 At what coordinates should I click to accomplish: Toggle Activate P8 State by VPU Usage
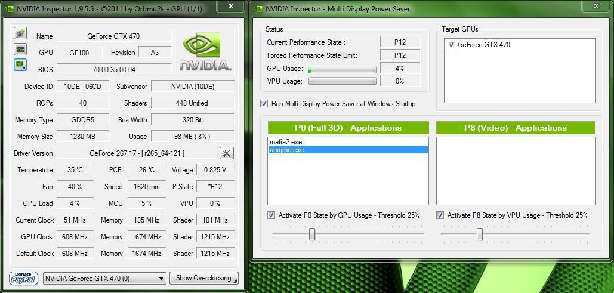440,215
